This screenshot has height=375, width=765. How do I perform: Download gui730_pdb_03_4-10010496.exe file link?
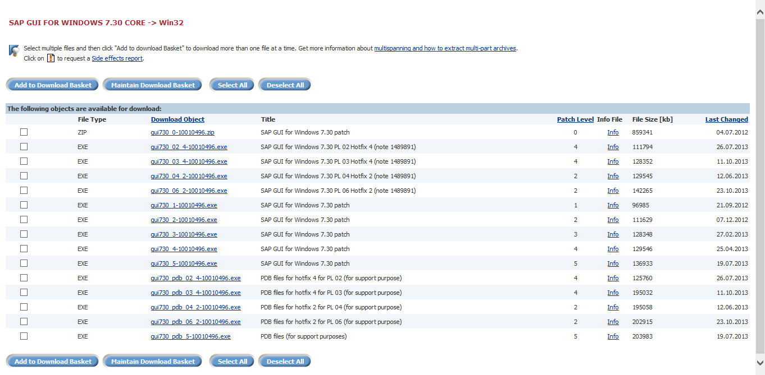point(196,293)
